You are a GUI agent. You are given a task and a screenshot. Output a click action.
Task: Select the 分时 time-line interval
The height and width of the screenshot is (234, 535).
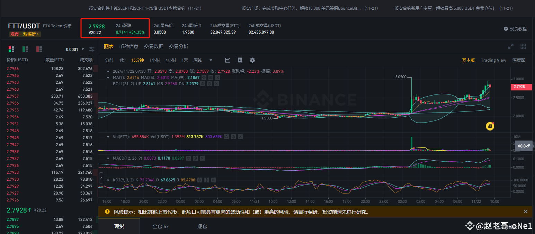109,60
